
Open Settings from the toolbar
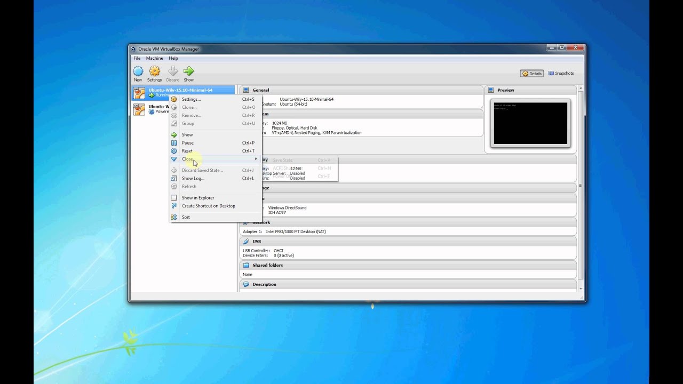[154, 71]
